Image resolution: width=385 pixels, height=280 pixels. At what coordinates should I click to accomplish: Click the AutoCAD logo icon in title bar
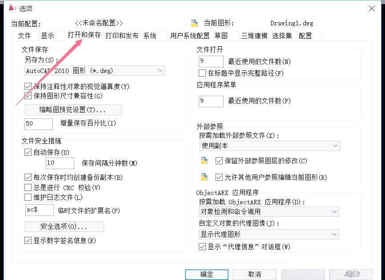tap(12, 8)
